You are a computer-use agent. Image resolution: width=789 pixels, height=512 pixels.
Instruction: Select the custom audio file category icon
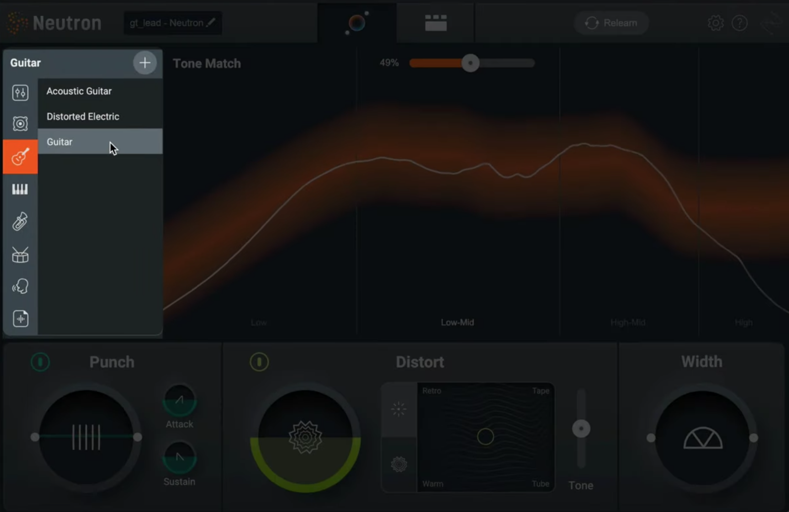(20, 319)
